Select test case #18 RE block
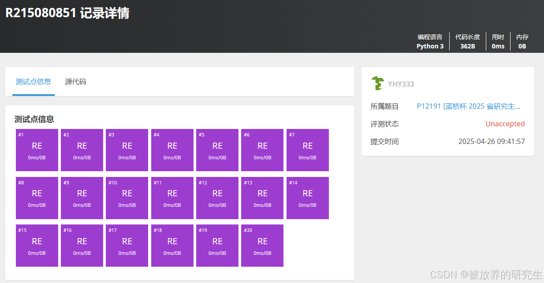This screenshot has width=544, height=283. 172,246
